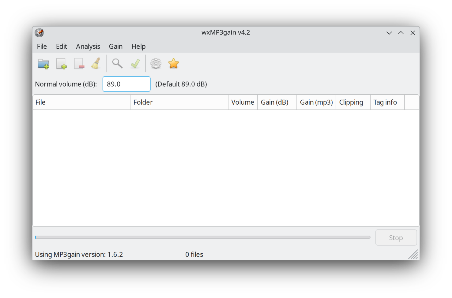Click the Add files toolbar icon

point(61,64)
